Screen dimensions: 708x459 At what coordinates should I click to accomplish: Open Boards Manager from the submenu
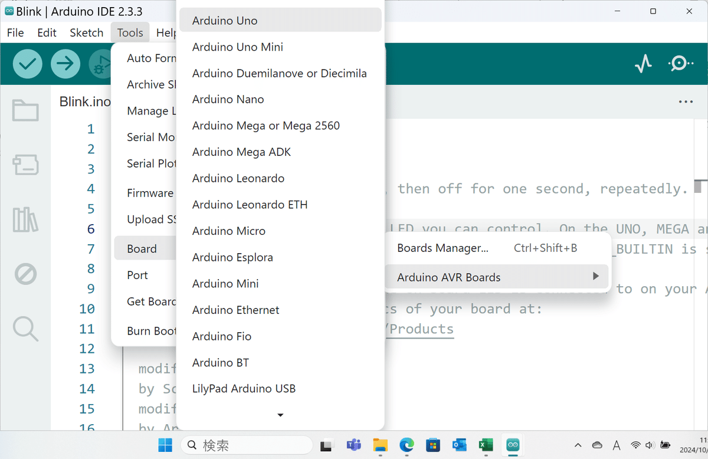pos(442,248)
